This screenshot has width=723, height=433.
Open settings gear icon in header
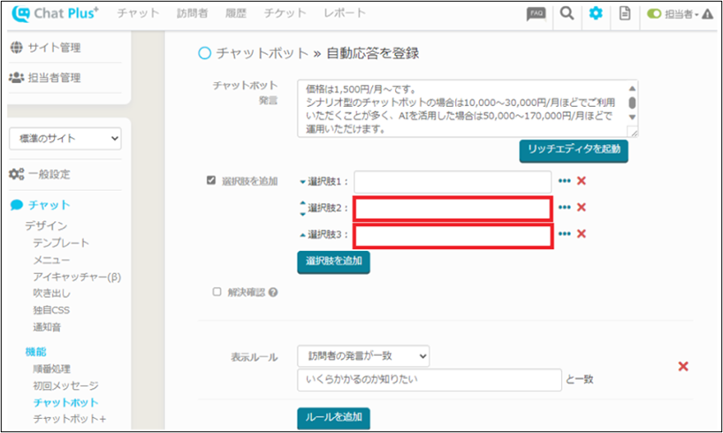(596, 13)
